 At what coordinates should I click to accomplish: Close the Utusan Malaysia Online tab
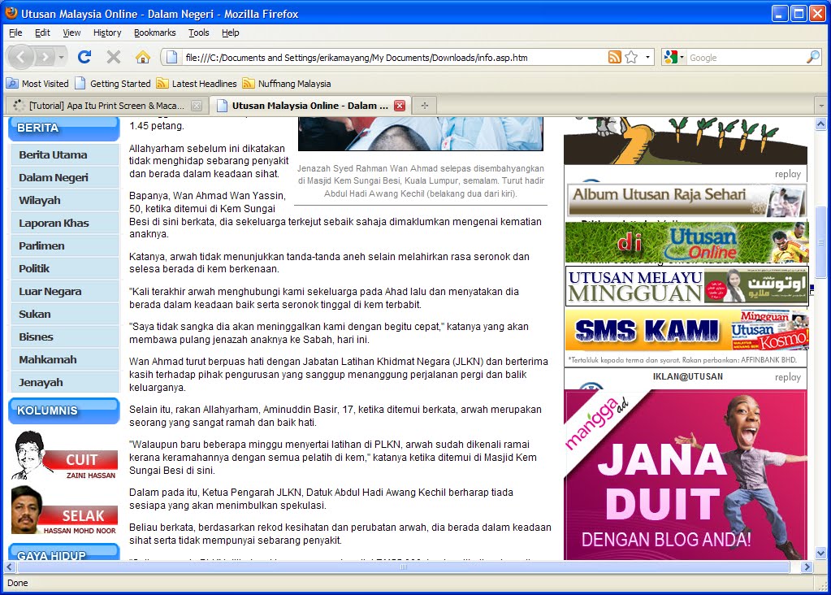point(400,106)
